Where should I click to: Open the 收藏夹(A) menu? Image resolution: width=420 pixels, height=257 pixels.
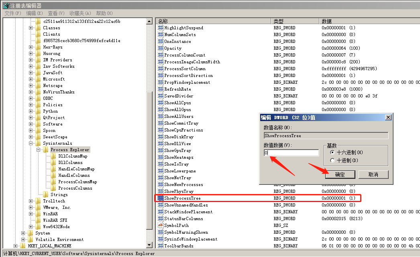(80, 13)
